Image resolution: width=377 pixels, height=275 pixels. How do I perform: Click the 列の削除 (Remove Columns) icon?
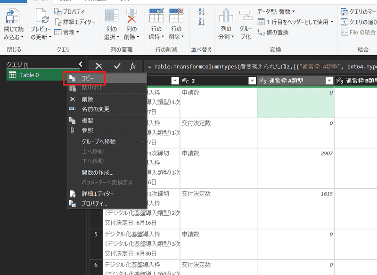[131, 19]
